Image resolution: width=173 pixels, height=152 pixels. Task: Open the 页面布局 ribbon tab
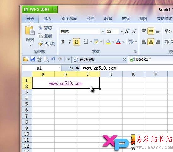(x=69, y=19)
